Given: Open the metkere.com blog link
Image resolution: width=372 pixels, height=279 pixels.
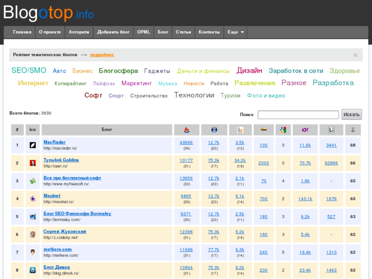Looking at the screenshot, I should [58, 249].
